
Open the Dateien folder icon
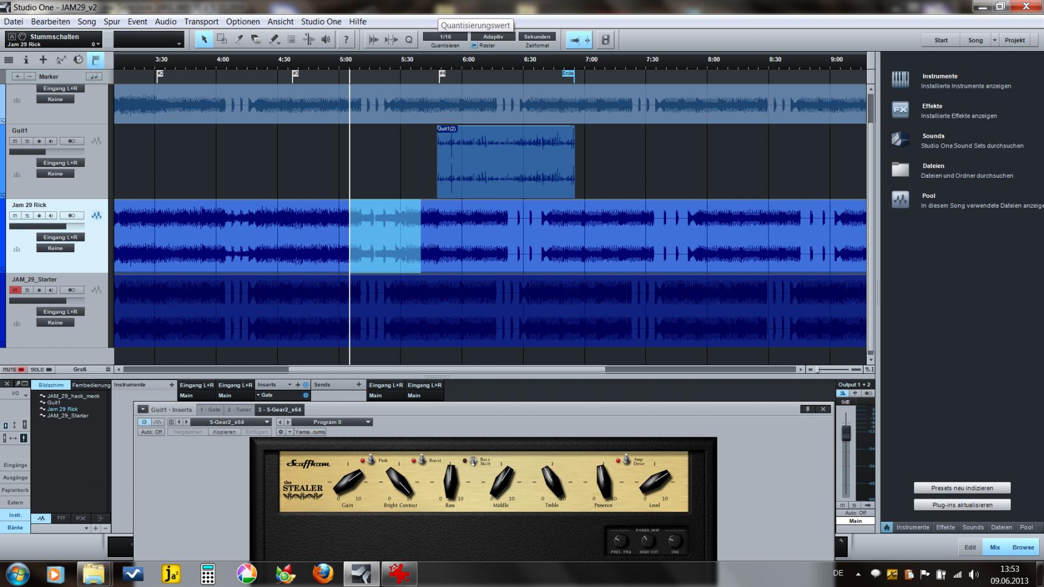tap(900, 169)
